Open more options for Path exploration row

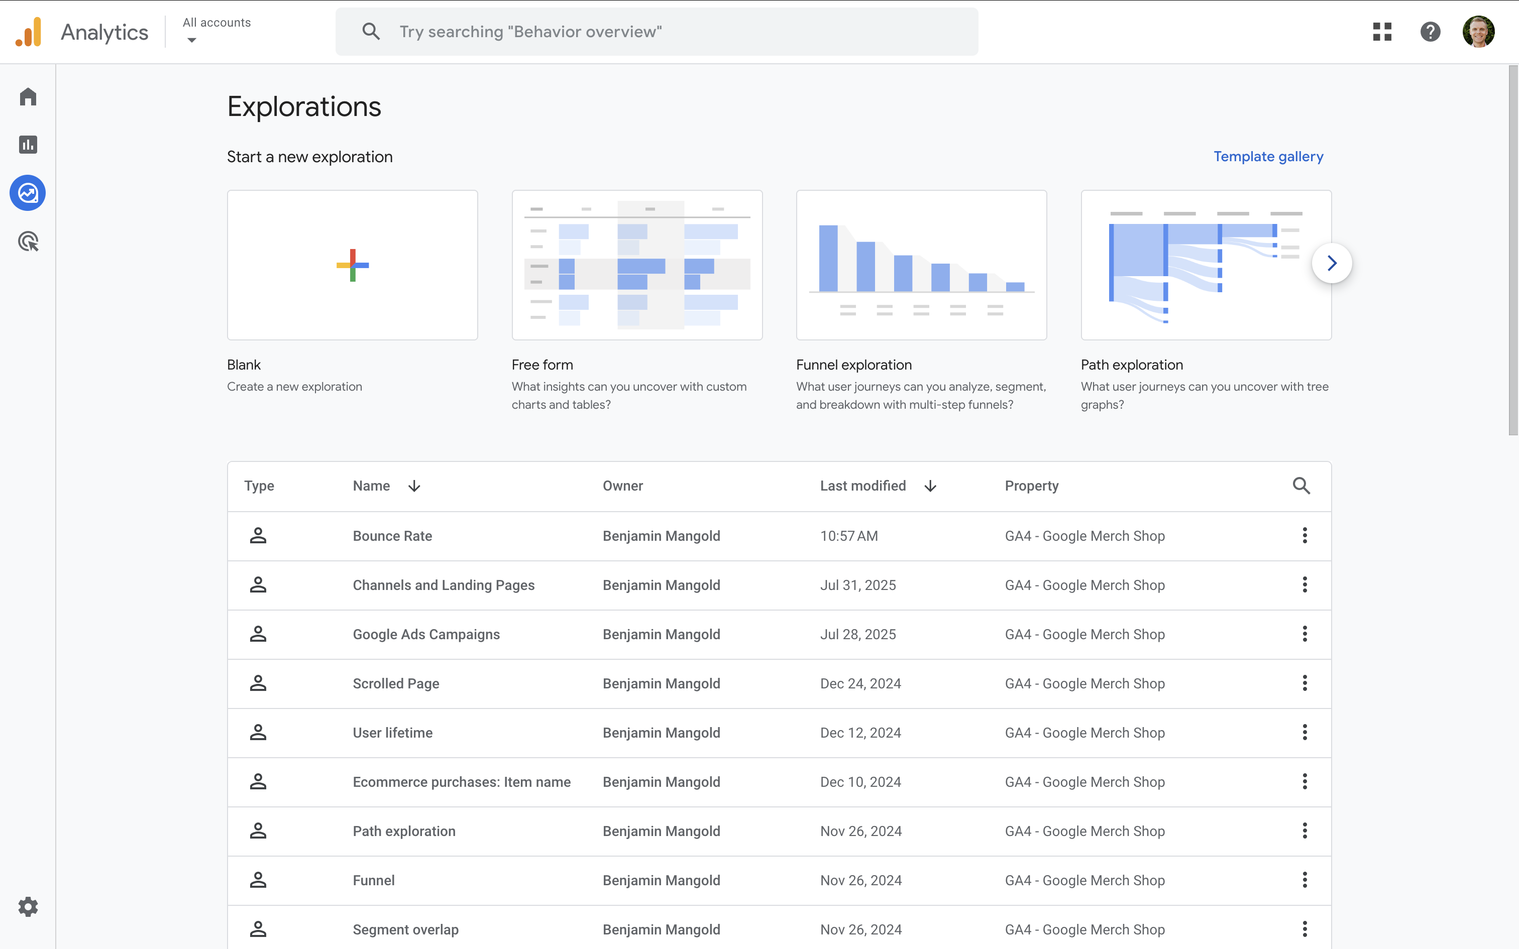pos(1305,831)
